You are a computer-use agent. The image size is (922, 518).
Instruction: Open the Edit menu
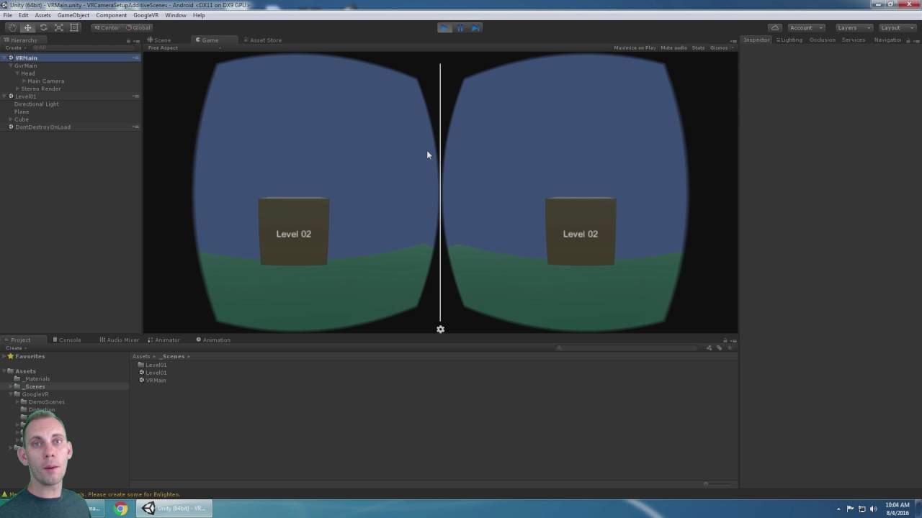click(24, 15)
